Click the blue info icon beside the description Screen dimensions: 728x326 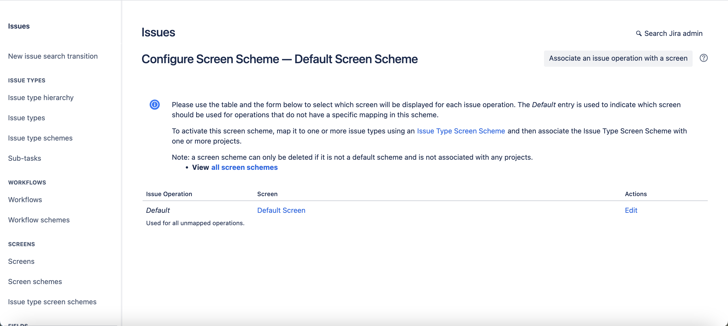click(155, 105)
